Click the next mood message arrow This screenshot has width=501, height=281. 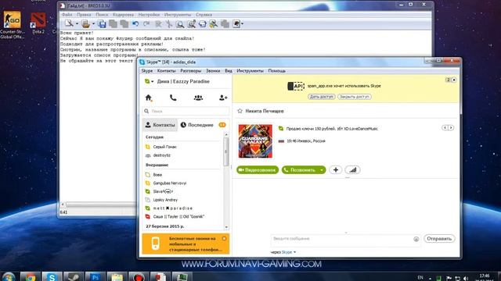coord(451,128)
